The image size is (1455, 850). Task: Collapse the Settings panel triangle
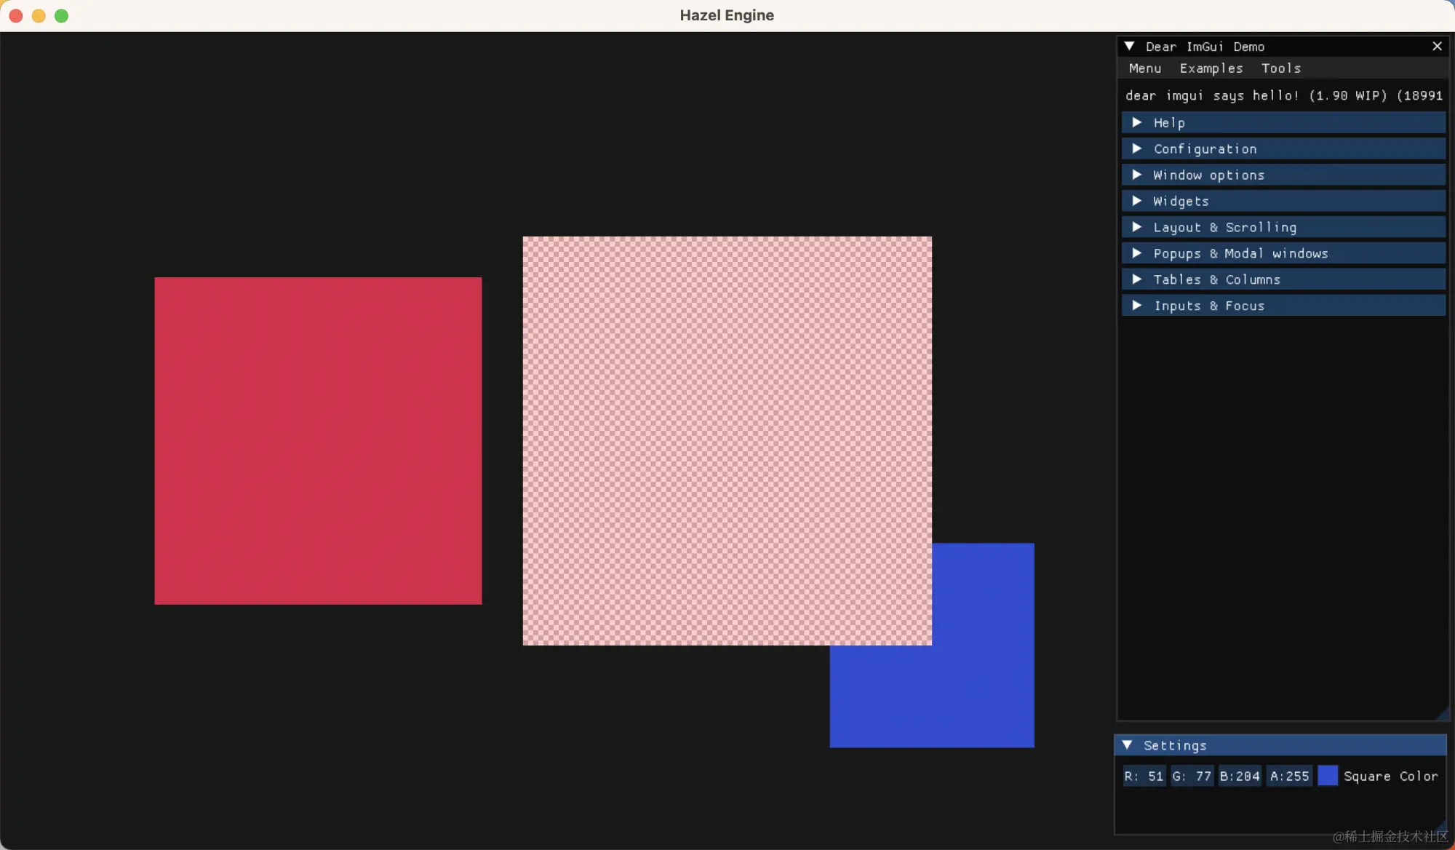click(x=1127, y=745)
